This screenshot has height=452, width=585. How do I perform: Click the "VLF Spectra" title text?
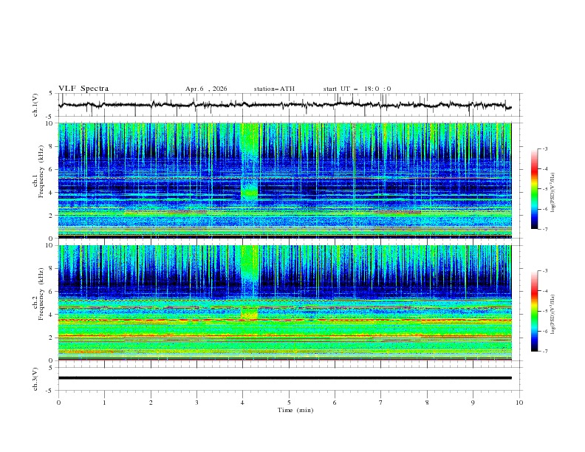83,89
